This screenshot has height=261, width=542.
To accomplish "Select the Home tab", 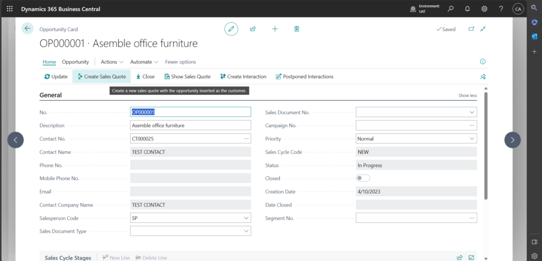I will [49, 62].
